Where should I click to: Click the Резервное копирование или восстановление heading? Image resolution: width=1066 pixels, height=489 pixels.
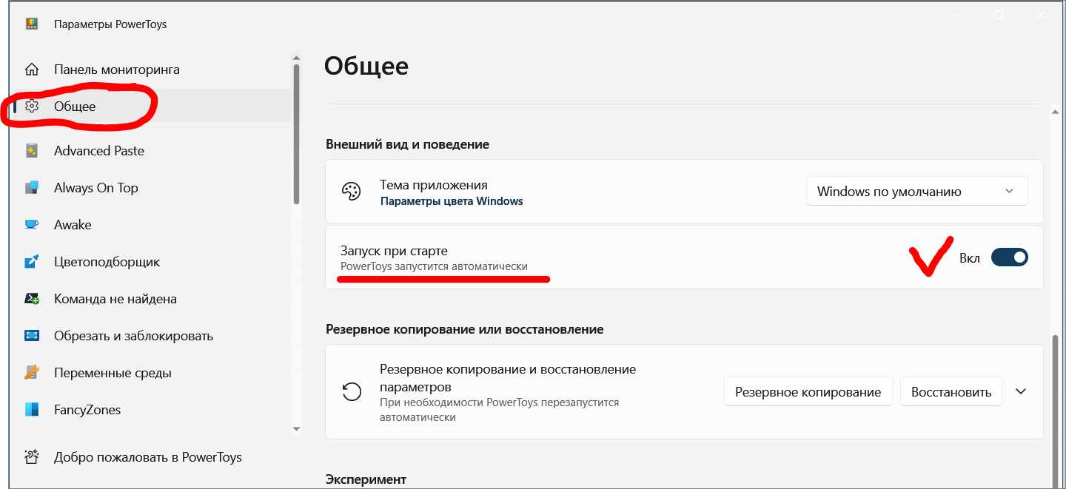tap(465, 329)
